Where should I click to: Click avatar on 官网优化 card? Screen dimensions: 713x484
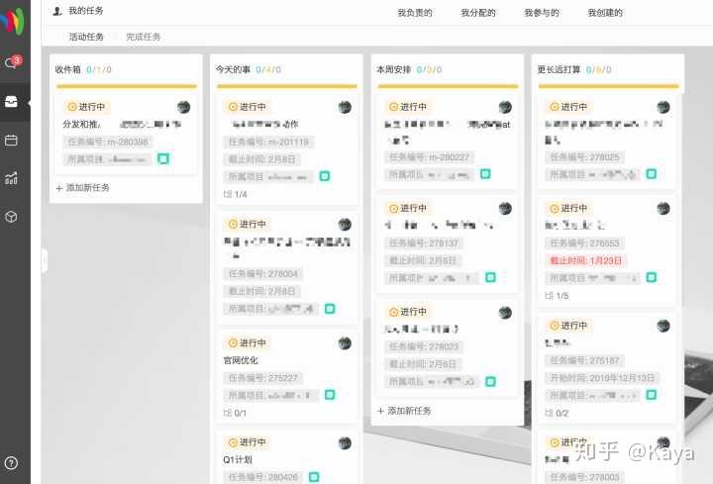[345, 343]
